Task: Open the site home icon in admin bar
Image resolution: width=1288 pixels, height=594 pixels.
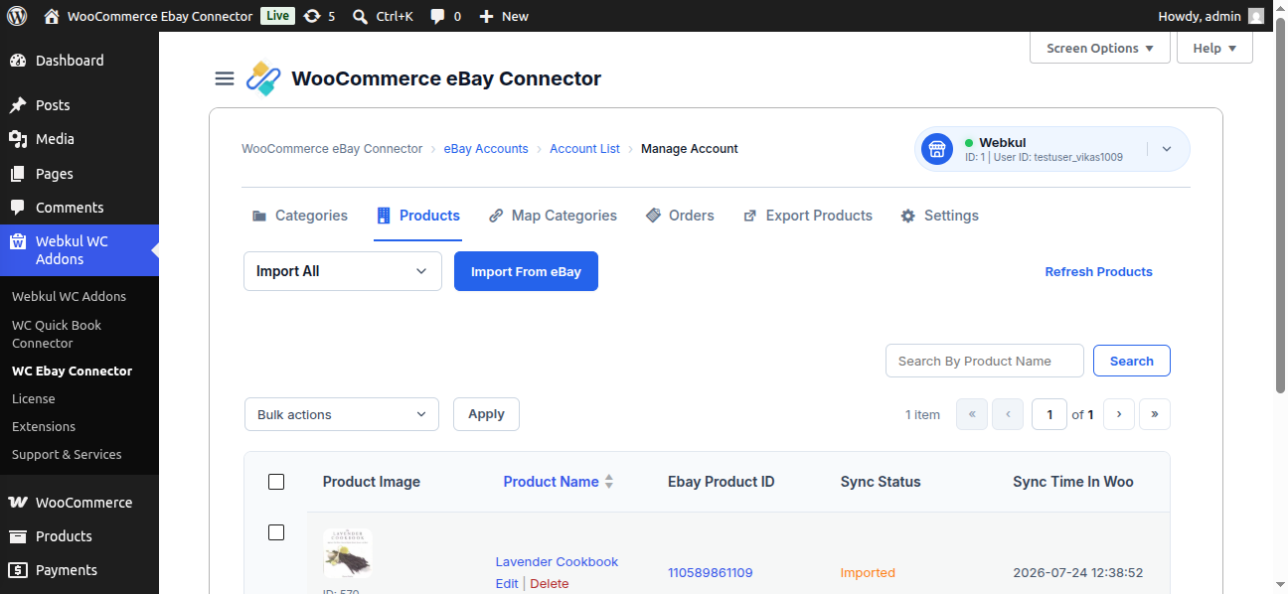Action: (x=52, y=16)
